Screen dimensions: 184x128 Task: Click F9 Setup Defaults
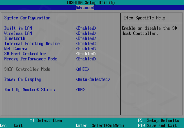[x=158, y=120]
